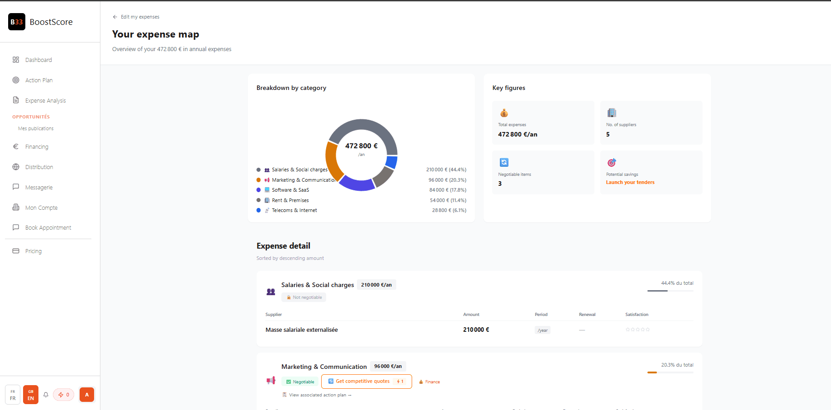
Task: Navigate to the Pricing page
Action: pos(33,251)
